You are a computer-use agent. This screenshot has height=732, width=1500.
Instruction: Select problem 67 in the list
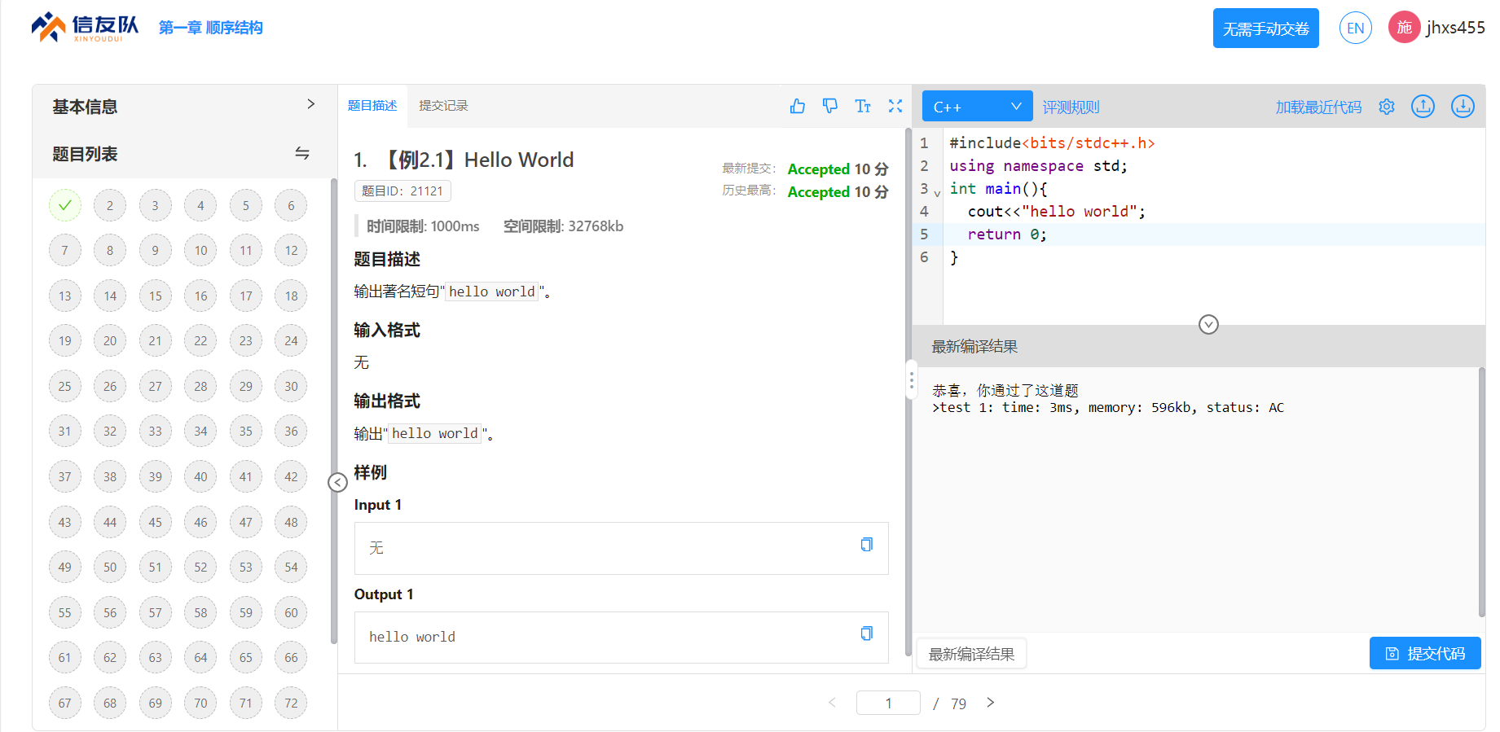click(x=65, y=703)
